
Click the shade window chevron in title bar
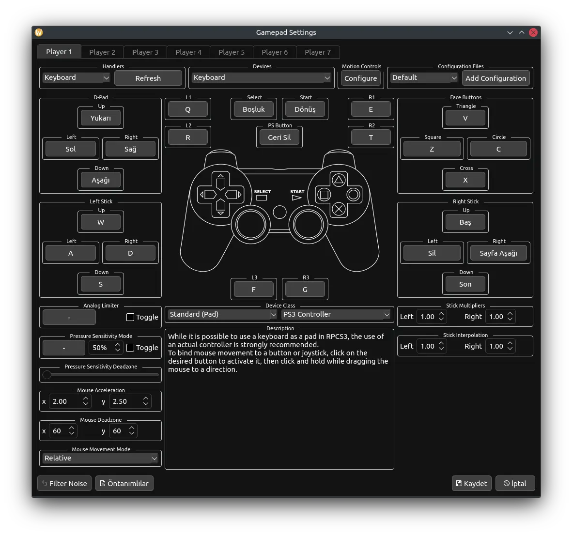pos(510,32)
